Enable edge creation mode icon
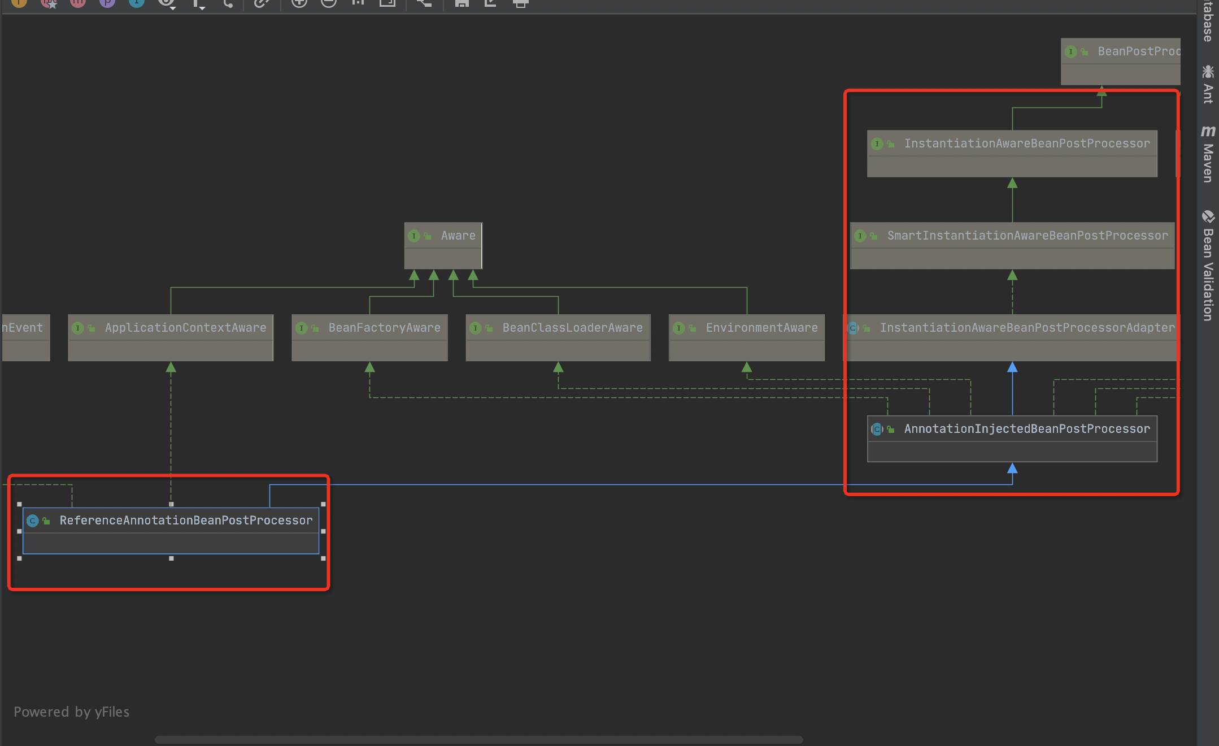Image resolution: width=1219 pixels, height=746 pixels. [228, 3]
